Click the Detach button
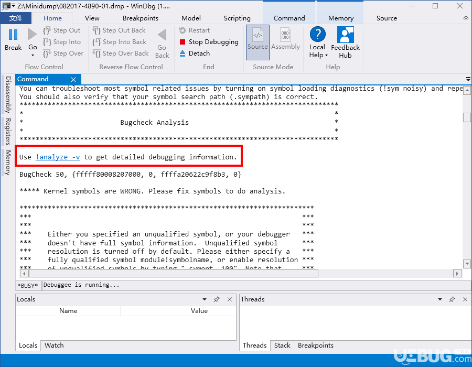Viewport: 472px width, 367px height. coord(195,53)
